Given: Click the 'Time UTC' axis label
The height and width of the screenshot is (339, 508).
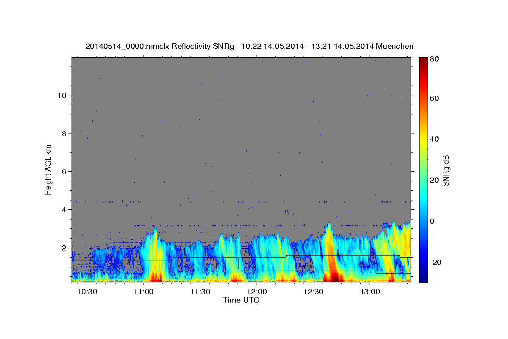Looking at the screenshot, I should click(241, 300).
